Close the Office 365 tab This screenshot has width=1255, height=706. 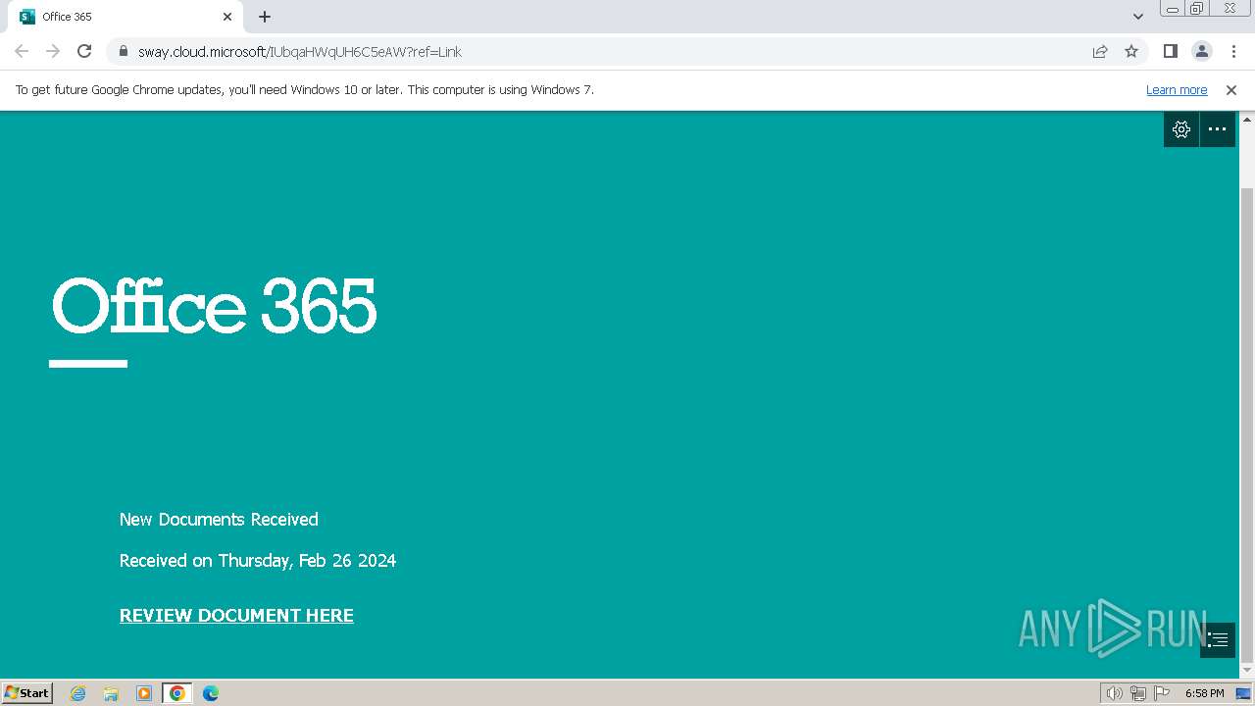(227, 17)
